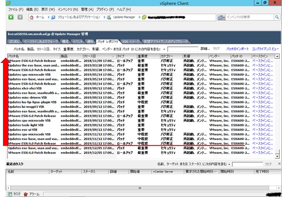Viewport: 282px width, 197px height.
Task: Click the パッチのインポート link
Action: (237, 49)
